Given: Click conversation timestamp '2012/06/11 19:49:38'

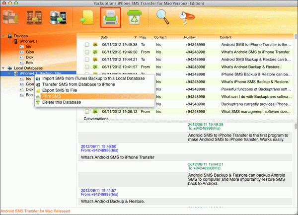Looking at the screenshot, I should 206,125.
